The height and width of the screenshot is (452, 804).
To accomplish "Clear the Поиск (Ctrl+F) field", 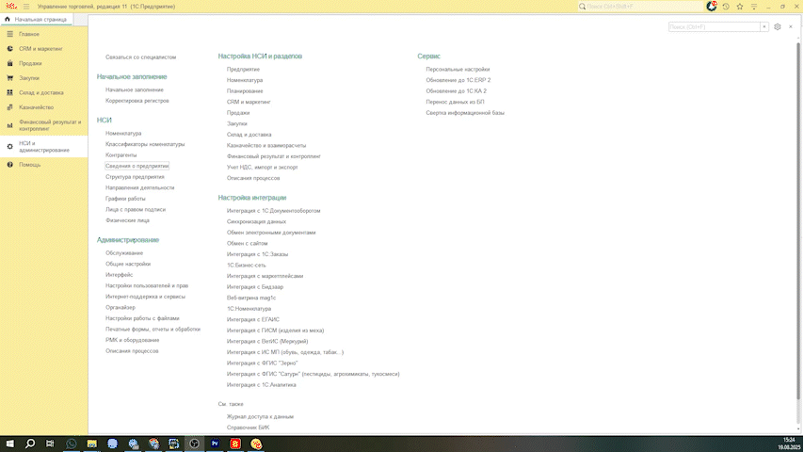I will click(x=764, y=26).
